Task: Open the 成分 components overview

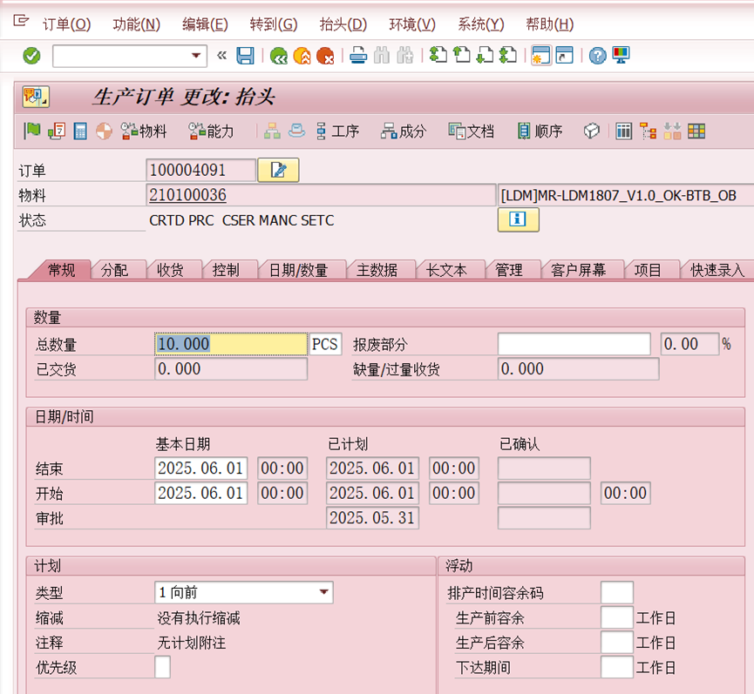Action: 404,131
